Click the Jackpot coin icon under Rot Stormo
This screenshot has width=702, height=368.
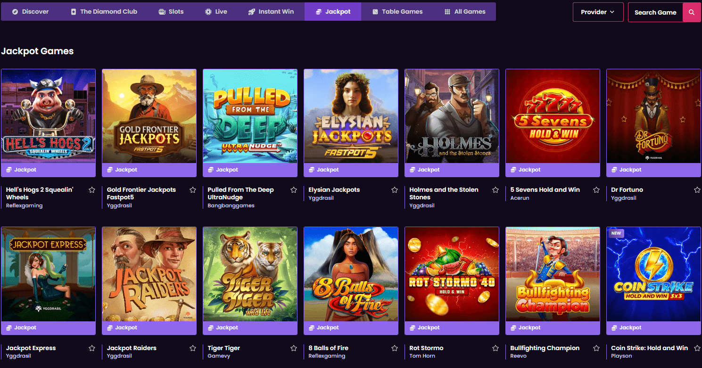click(x=413, y=327)
